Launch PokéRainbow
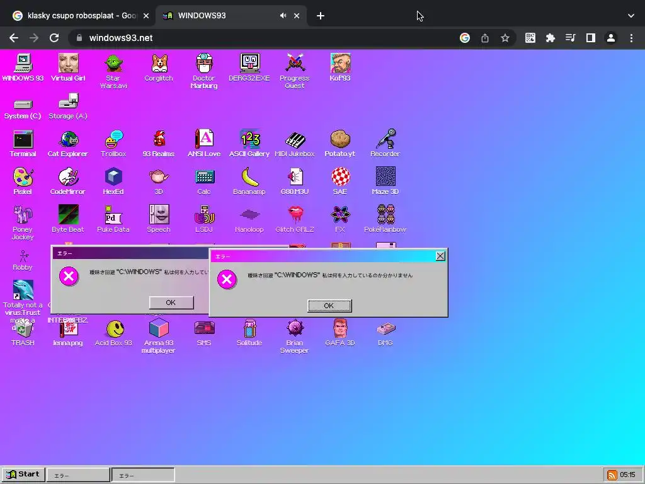Viewport: 645px width, 484px height. [x=385, y=219]
